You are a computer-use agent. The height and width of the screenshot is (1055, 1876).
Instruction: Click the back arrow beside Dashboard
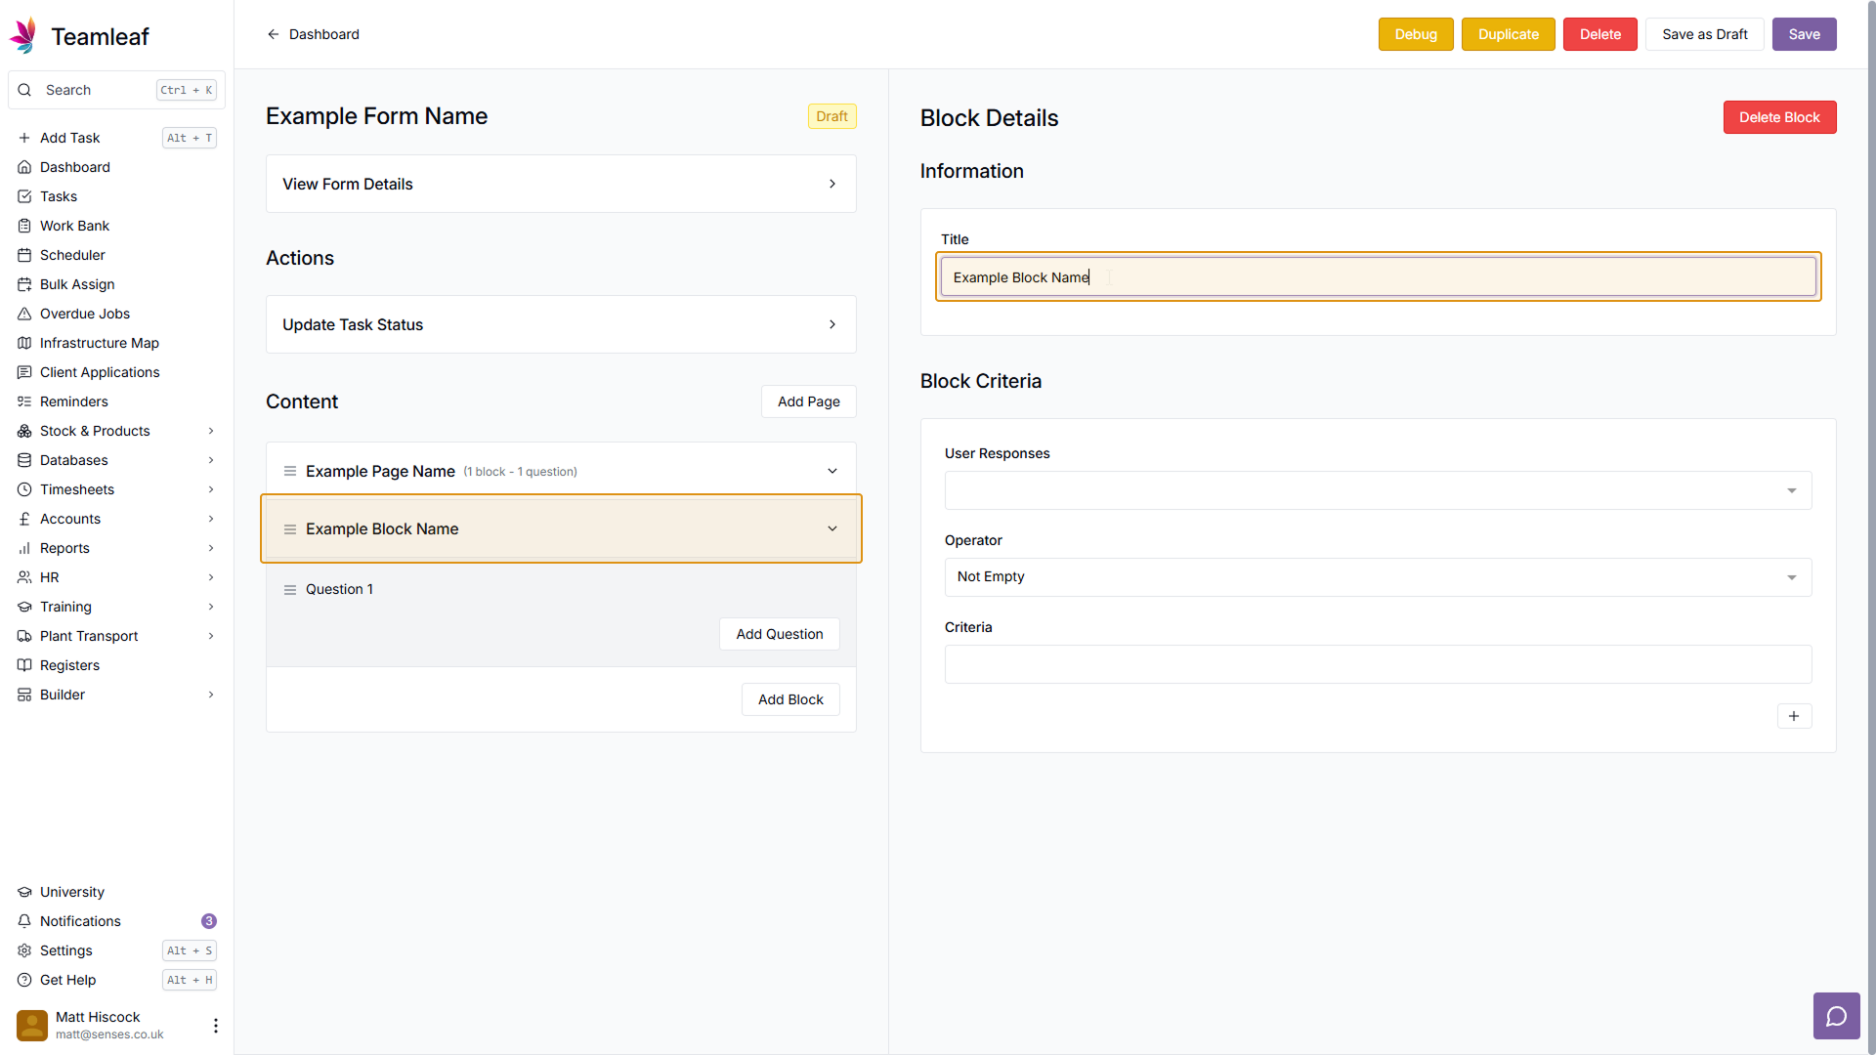pos(274,34)
